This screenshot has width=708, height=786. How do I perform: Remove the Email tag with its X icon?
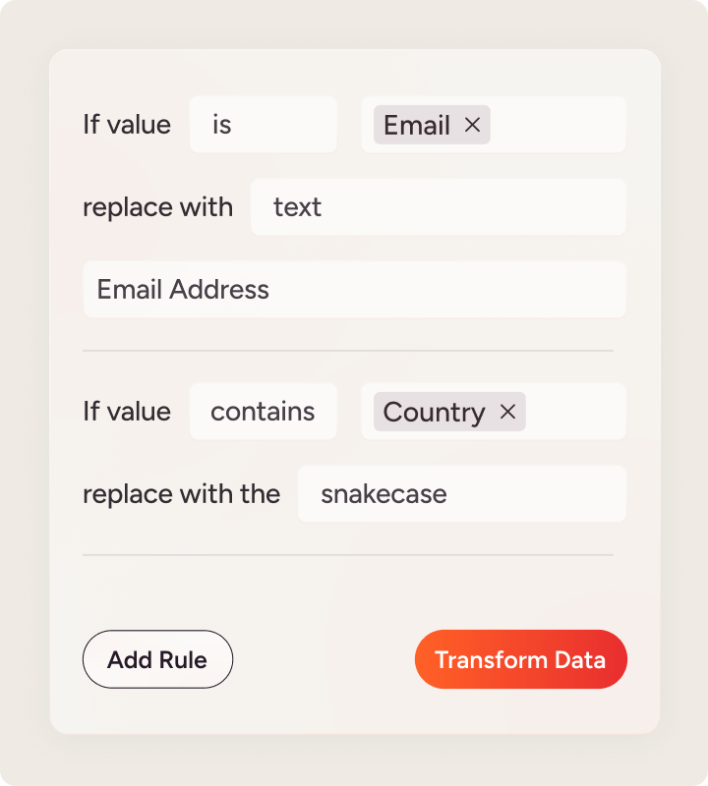coord(472,125)
